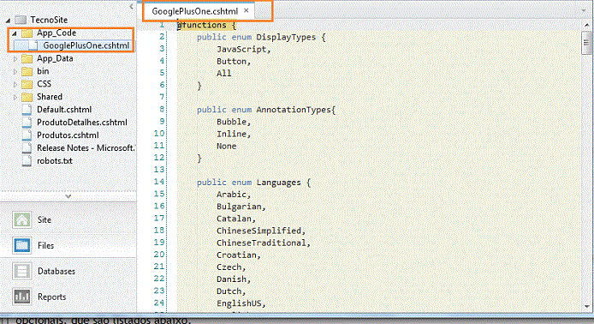Viewport: 594px width, 324px height.
Task: Click the ProdutoDetalhes.cshtml file icon
Action: [27, 123]
